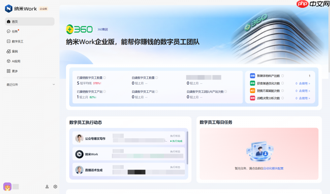330x194 pixels.
Task: Show info for 新媒体物料产出数
Action: click(283, 76)
